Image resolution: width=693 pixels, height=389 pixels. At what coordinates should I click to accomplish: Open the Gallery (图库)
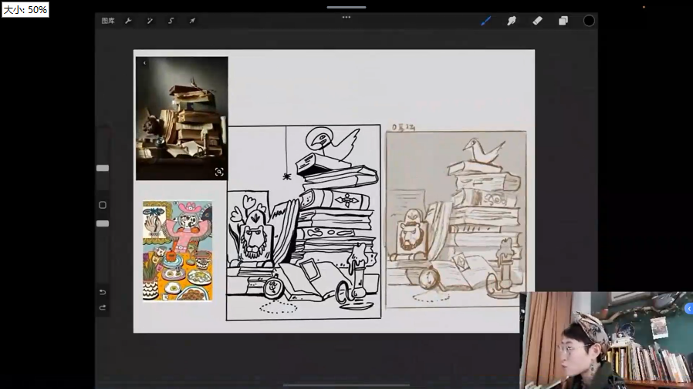108,21
